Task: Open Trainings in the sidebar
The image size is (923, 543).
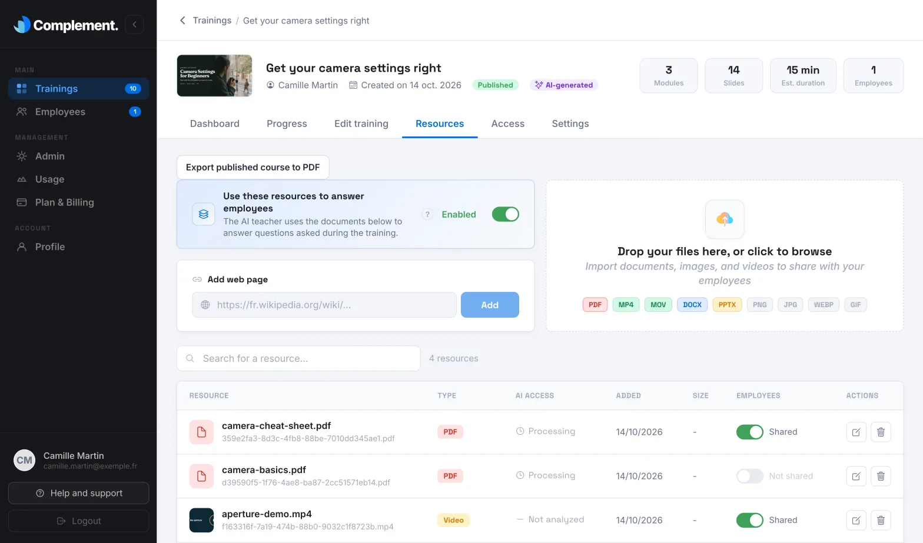Action: coord(78,88)
